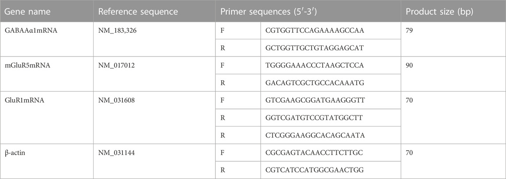Click the Primer sequences (5′-3′) header
The height and width of the screenshot is (179, 506).
coord(270,11)
